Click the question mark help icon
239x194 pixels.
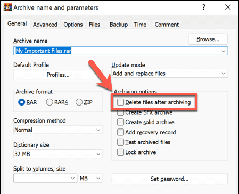[x=203, y=7]
